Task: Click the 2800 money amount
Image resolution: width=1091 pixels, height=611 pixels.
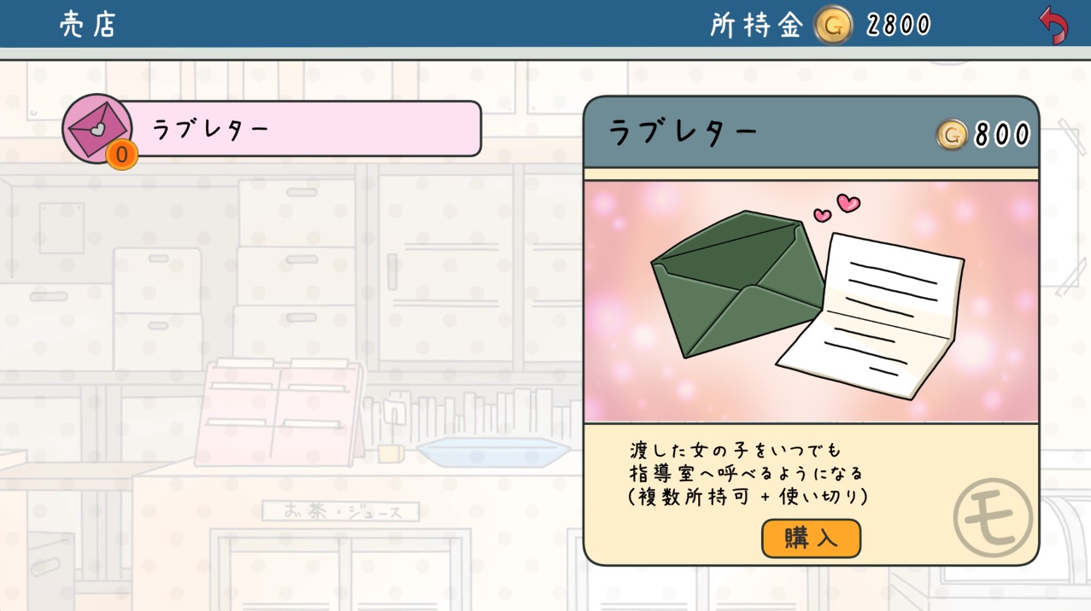Action: coord(898,25)
